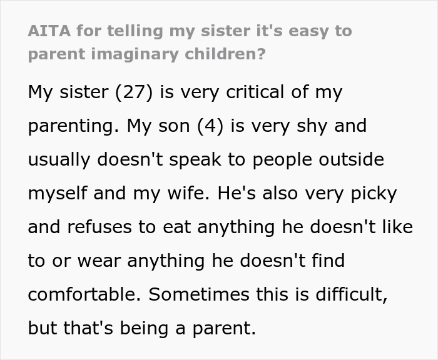Click the word "comfortable" in the text

coord(86,295)
